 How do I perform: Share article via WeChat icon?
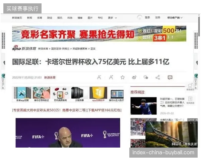(x=146, y=77)
